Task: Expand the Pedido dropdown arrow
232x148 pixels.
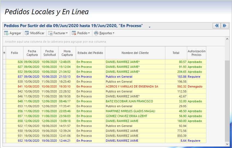Action: 89,33
